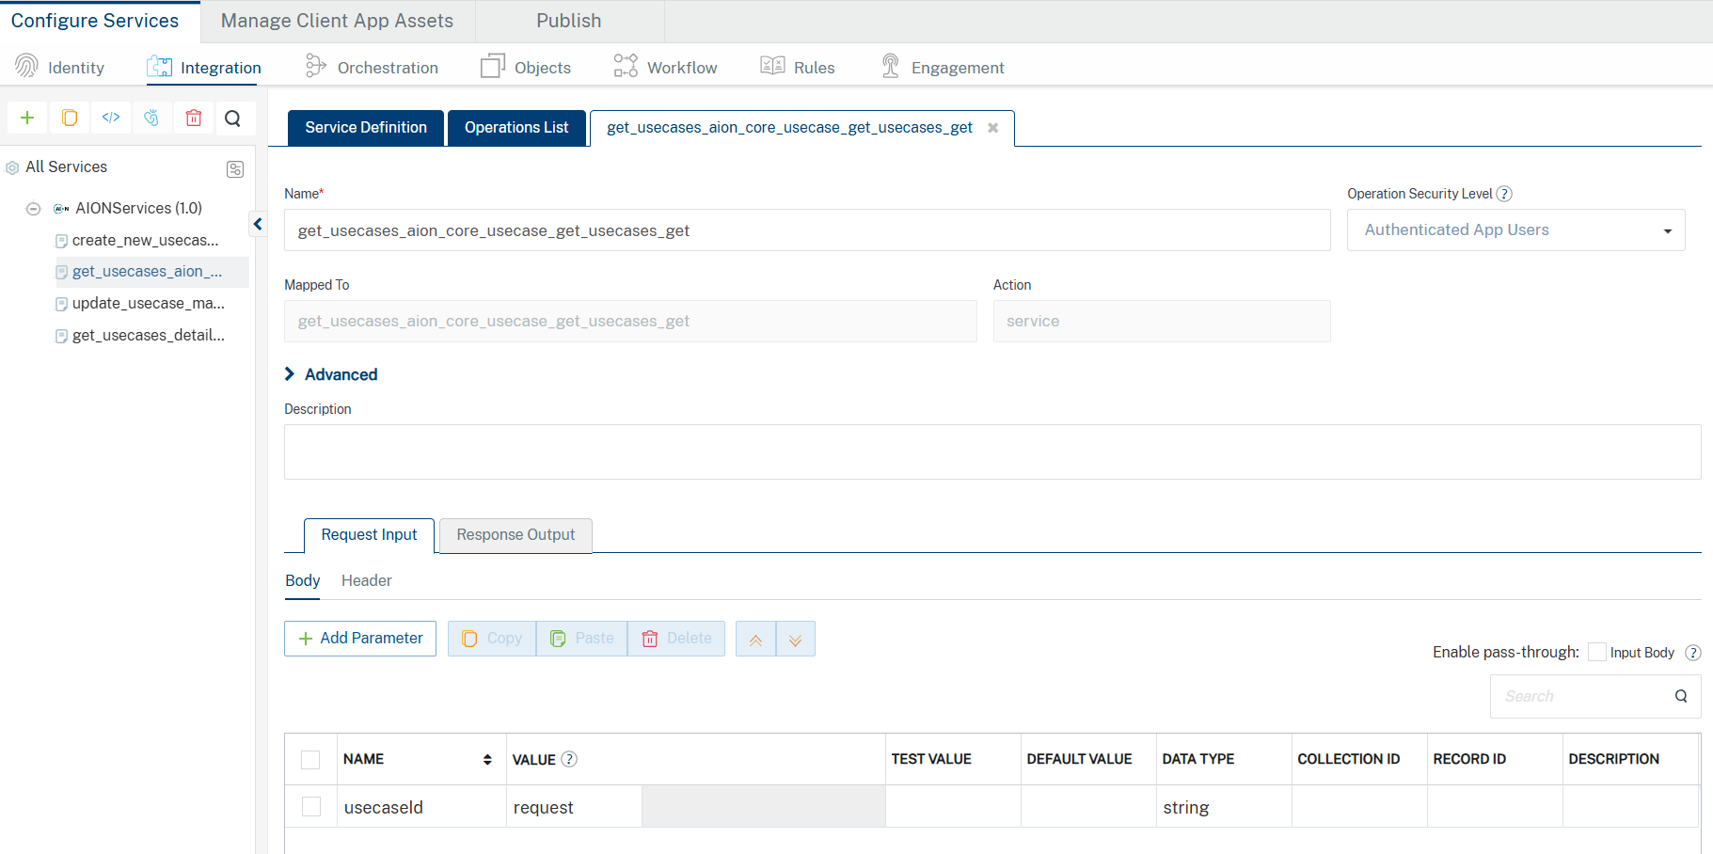Click the icon right of All Services

(x=235, y=168)
